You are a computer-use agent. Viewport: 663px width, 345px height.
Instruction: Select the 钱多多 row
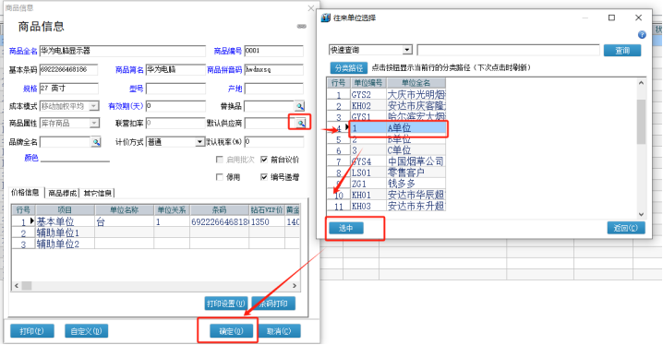click(x=387, y=184)
